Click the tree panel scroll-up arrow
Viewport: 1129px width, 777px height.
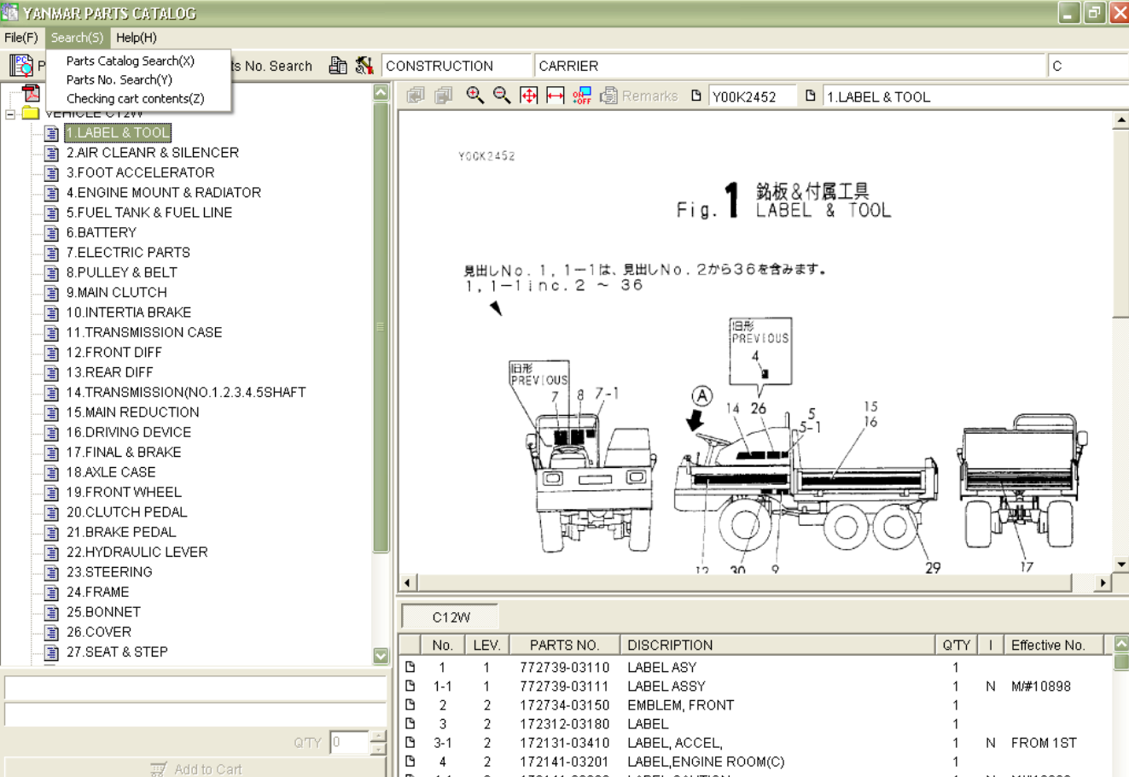coord(381,92)
